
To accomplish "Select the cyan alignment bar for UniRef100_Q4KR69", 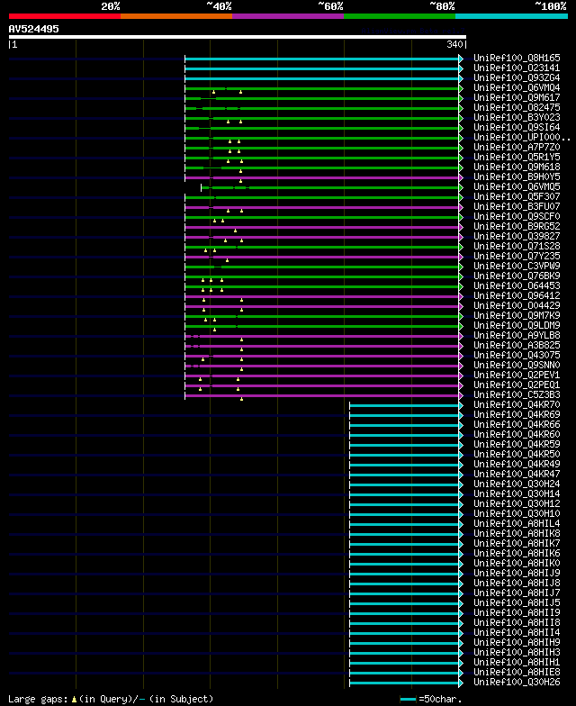I will pos(404,416).
